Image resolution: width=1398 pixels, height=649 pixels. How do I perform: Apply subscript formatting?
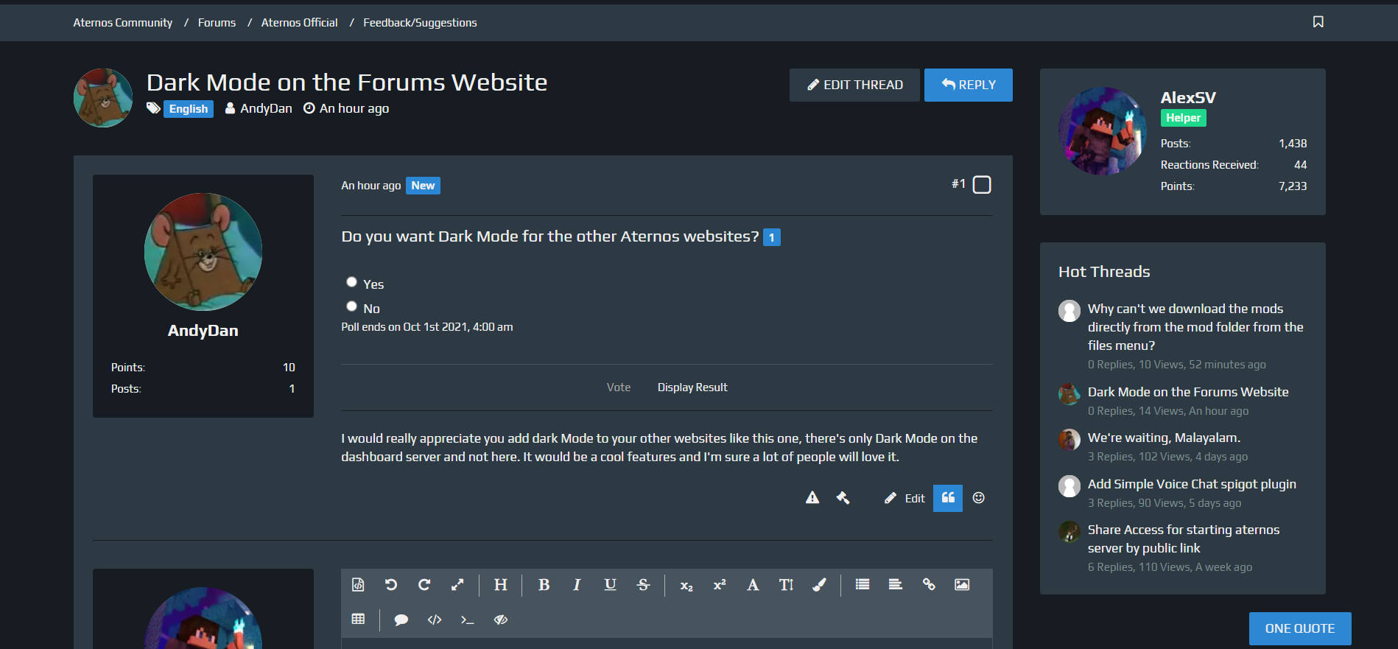pos(686,586)
